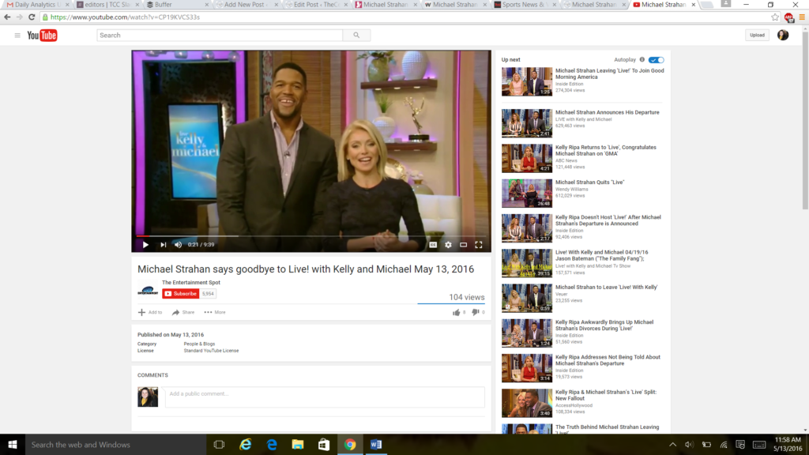This screenshot has height=455, width=809.
Task: Open video settings gear
Action: coord(448,245)
